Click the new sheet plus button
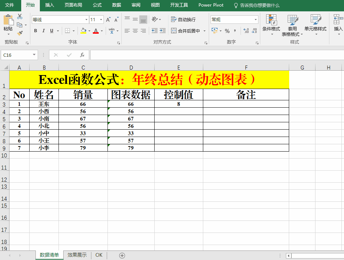 point(122,255)
